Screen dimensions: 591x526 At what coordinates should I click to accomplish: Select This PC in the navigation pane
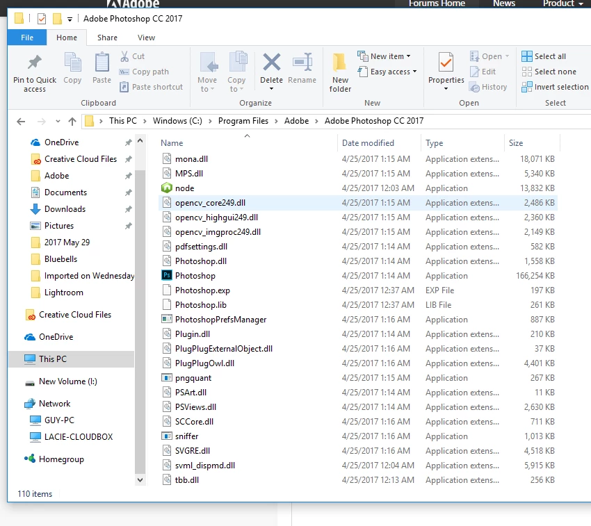71,359
